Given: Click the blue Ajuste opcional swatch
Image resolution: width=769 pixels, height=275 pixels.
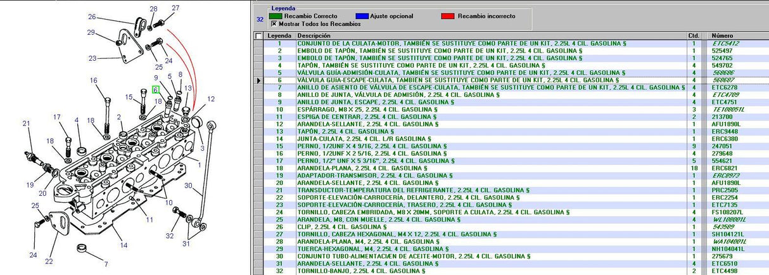Looking at the screenshot, I should pos(363,16).
